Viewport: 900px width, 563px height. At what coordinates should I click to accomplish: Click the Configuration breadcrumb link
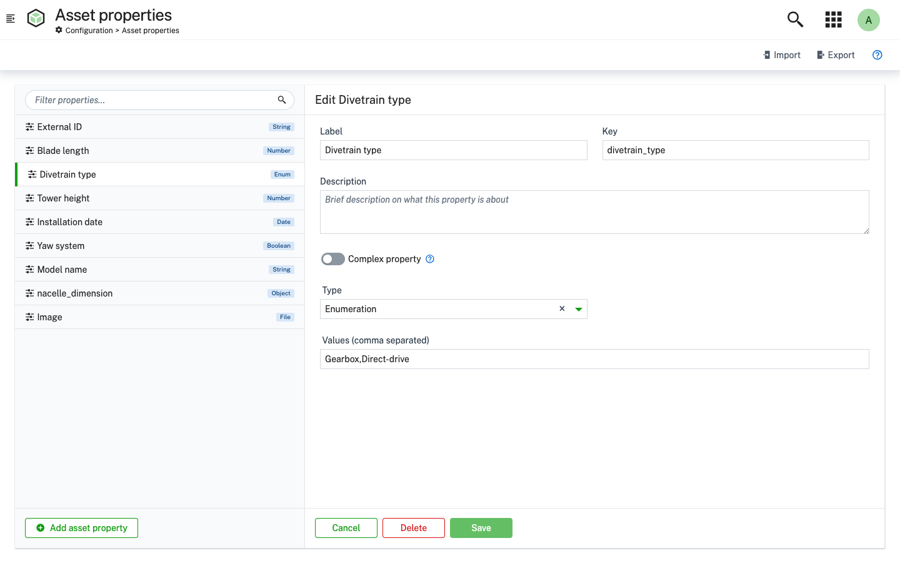(87, 30)
